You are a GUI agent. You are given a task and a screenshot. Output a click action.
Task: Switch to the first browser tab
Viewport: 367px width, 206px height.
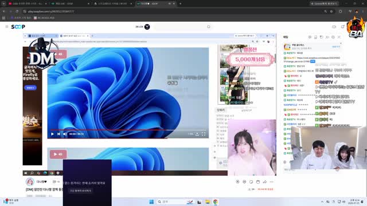(x=27, y=3)
